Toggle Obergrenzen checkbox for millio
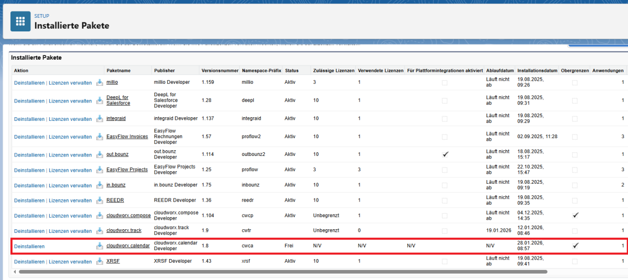 pyautogui.click(x=575, y=83)
